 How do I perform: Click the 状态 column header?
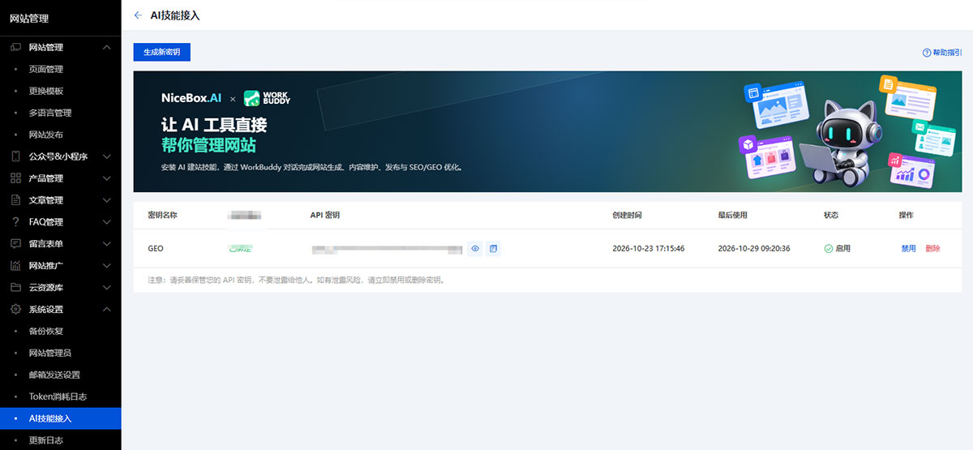[x=831, y=216]
